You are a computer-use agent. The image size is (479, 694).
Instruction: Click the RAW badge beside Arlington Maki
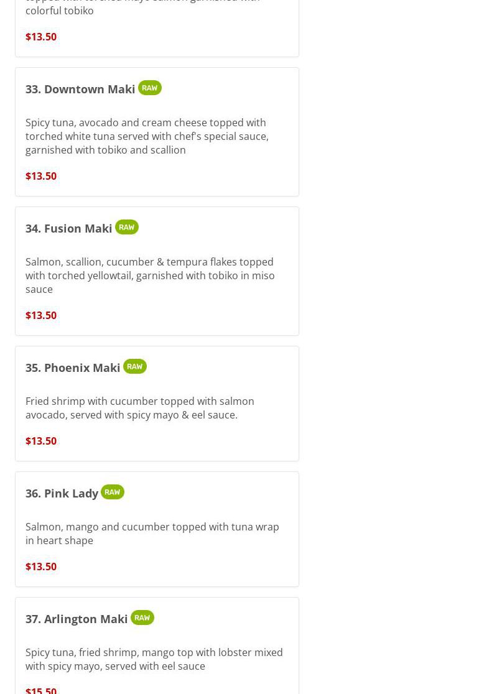(x=142, y=618)
